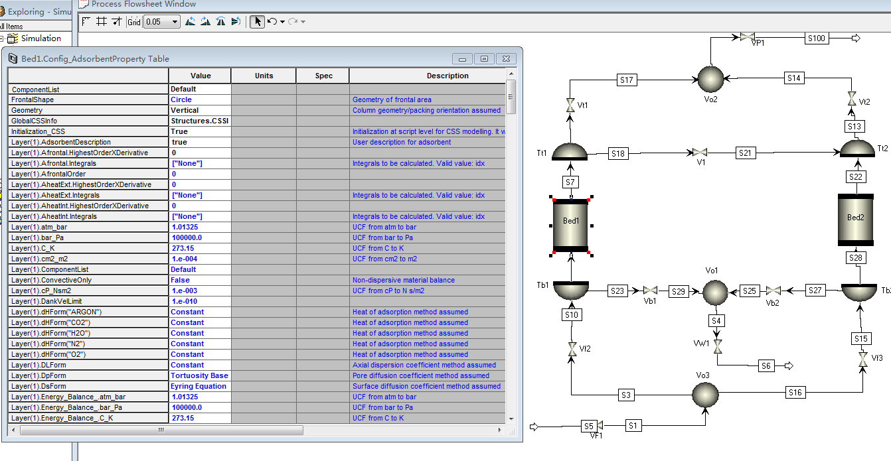Open the undo history dropdown arrow
The image size is (891, 461).
coord(282,22)
